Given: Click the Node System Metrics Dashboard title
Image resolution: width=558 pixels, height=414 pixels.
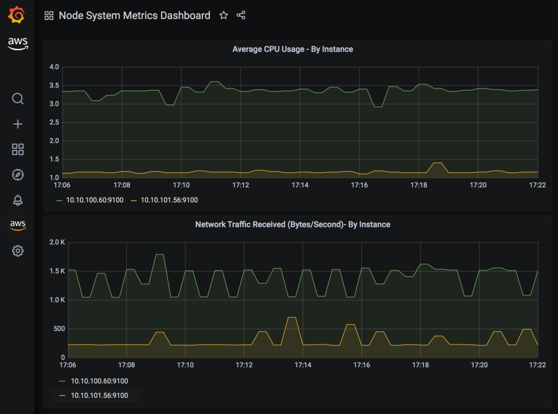Looking at the screenshot, I should pos(134,15).
